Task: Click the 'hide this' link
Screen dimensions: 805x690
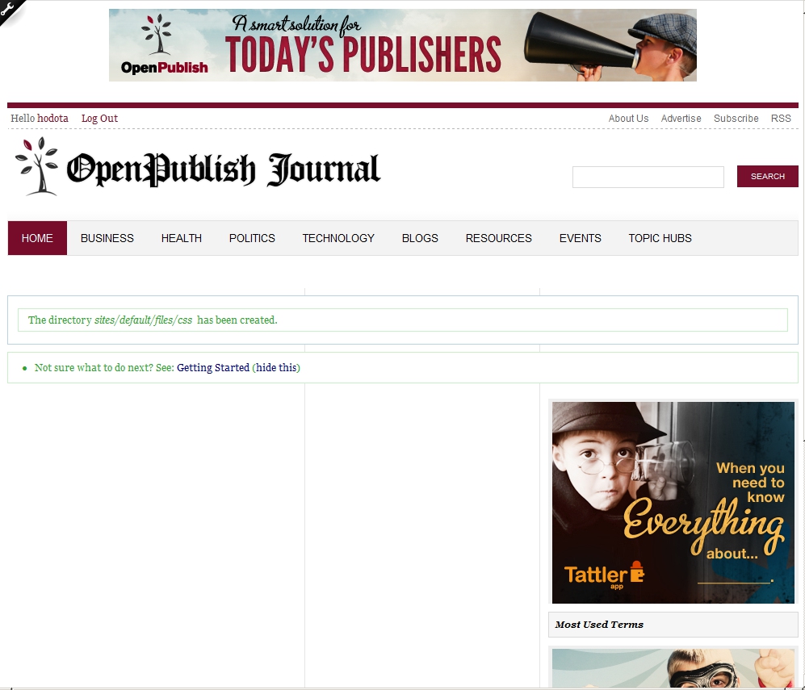Action: click(x=276, y=367)
